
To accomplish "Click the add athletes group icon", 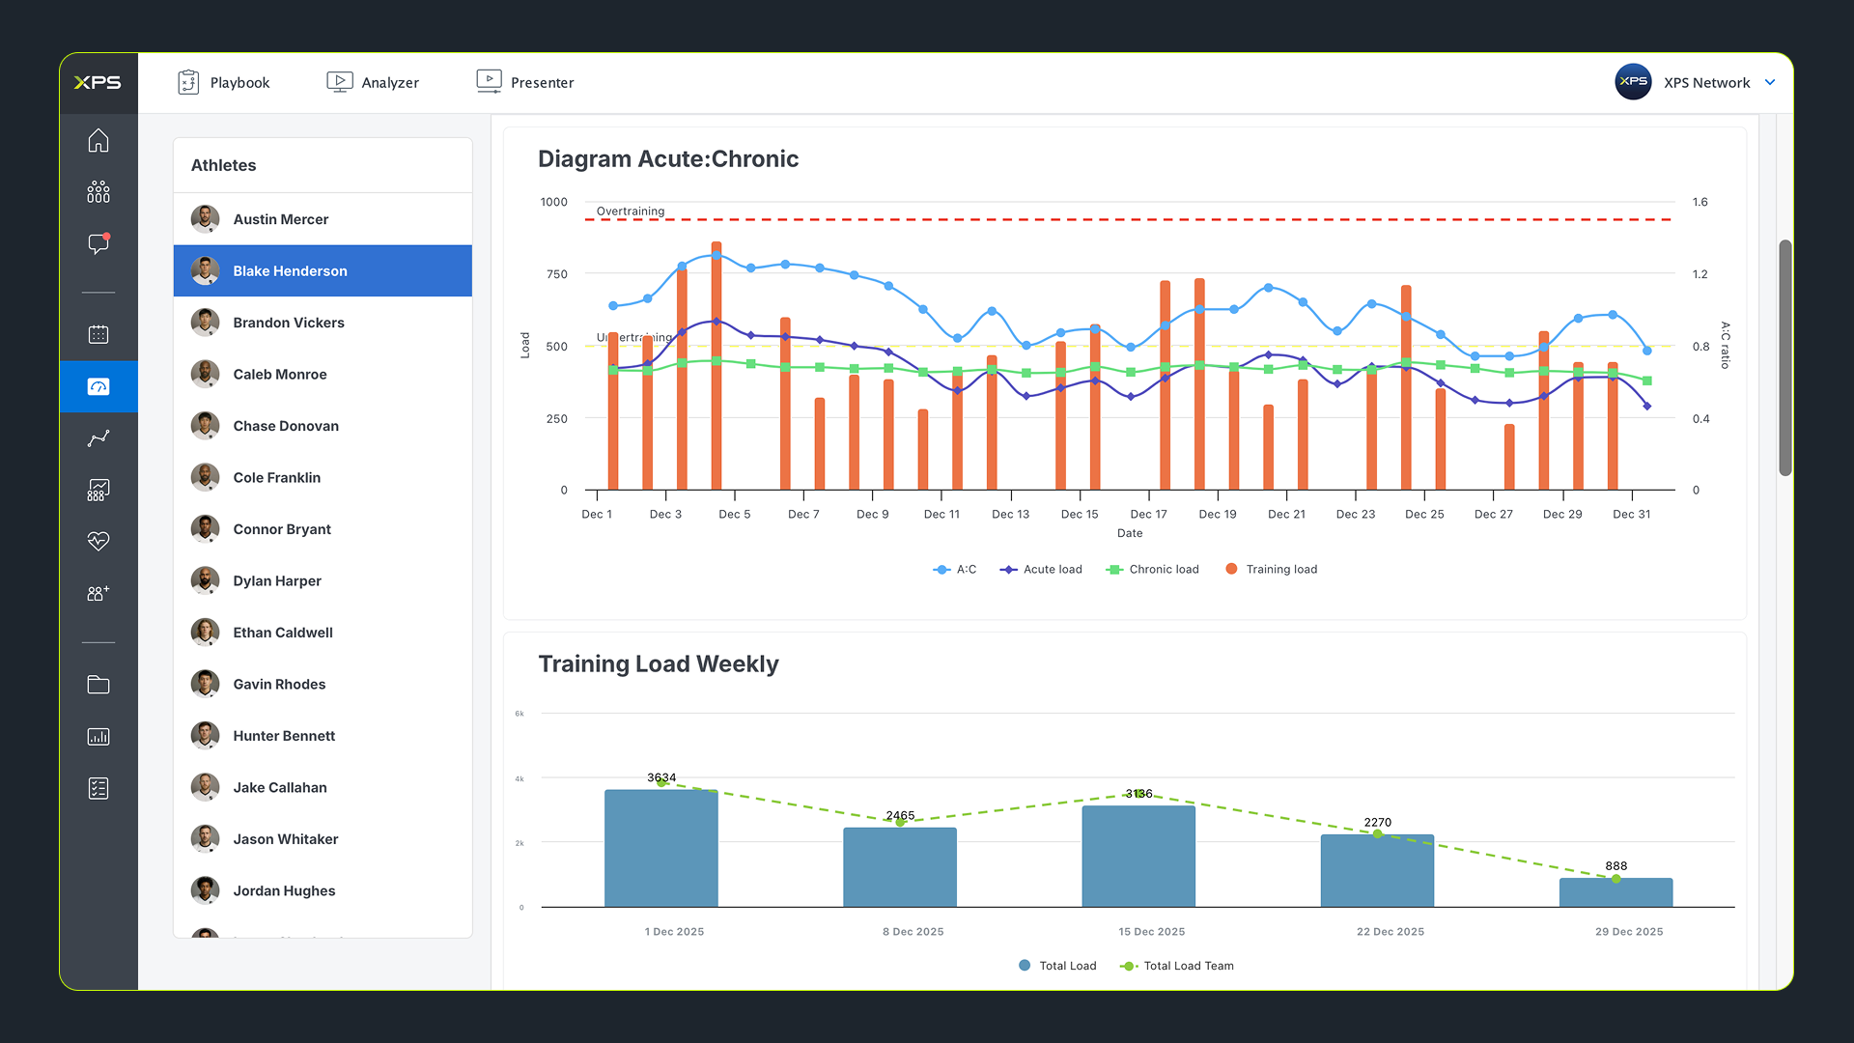I will [98, 593].
